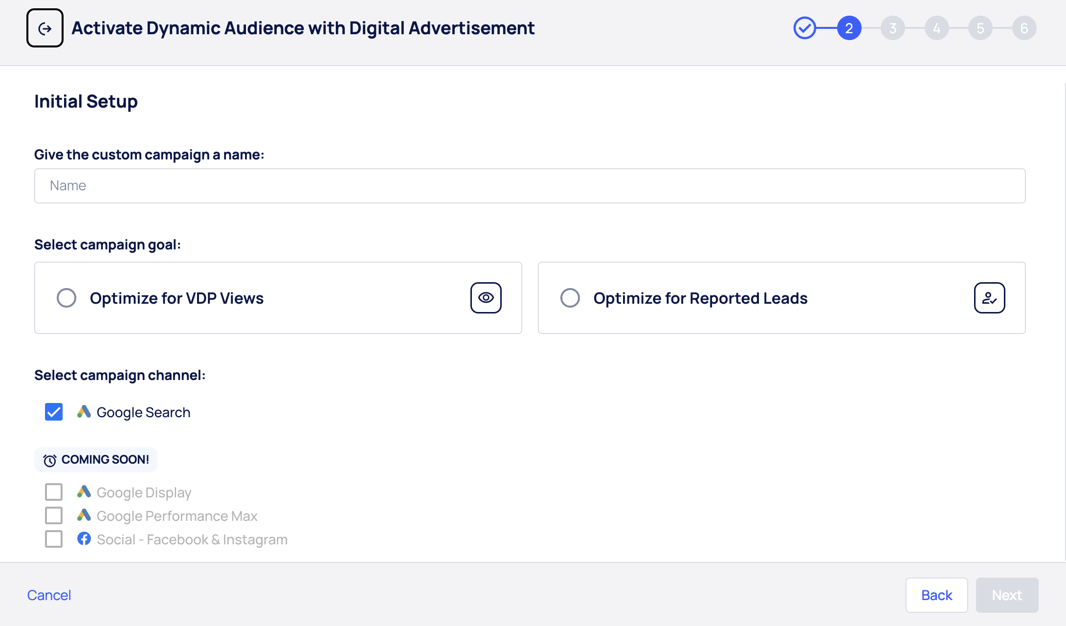
Task: Uncheck the Google Search channel checkbox
Action: point(54,412)
